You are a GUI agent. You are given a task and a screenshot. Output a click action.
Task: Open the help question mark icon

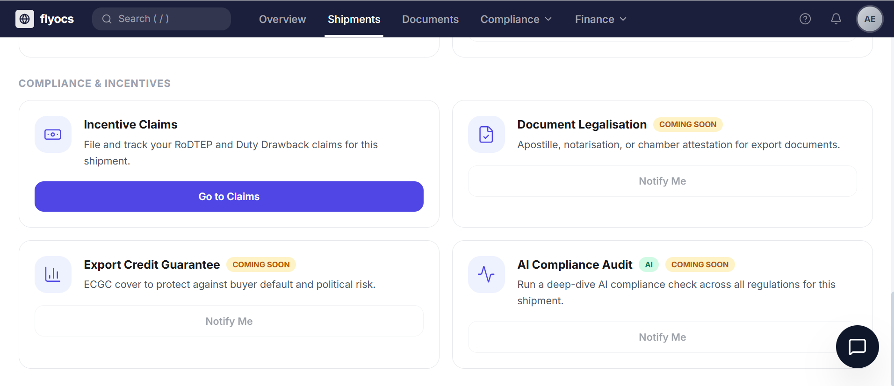point(805,19)
